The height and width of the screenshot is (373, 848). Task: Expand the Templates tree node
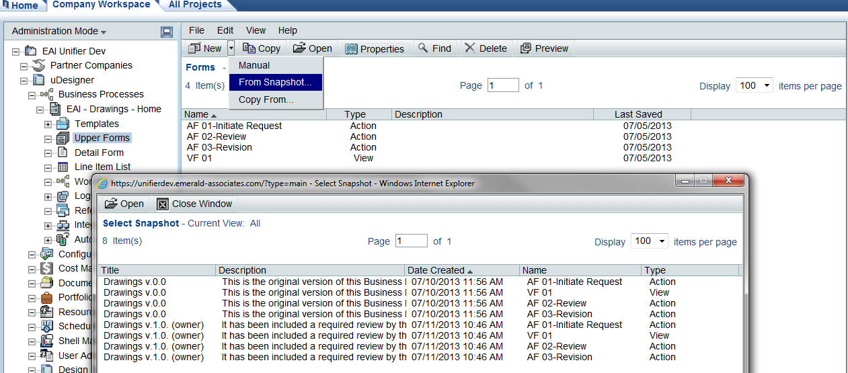point(48,124)
